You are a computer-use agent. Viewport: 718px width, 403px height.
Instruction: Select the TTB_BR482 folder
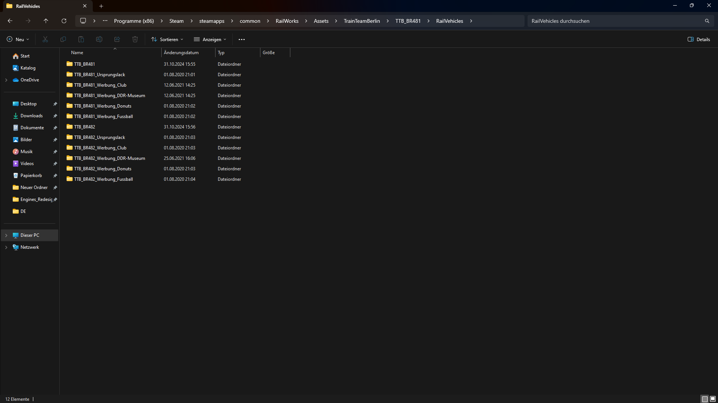[85, 127]
